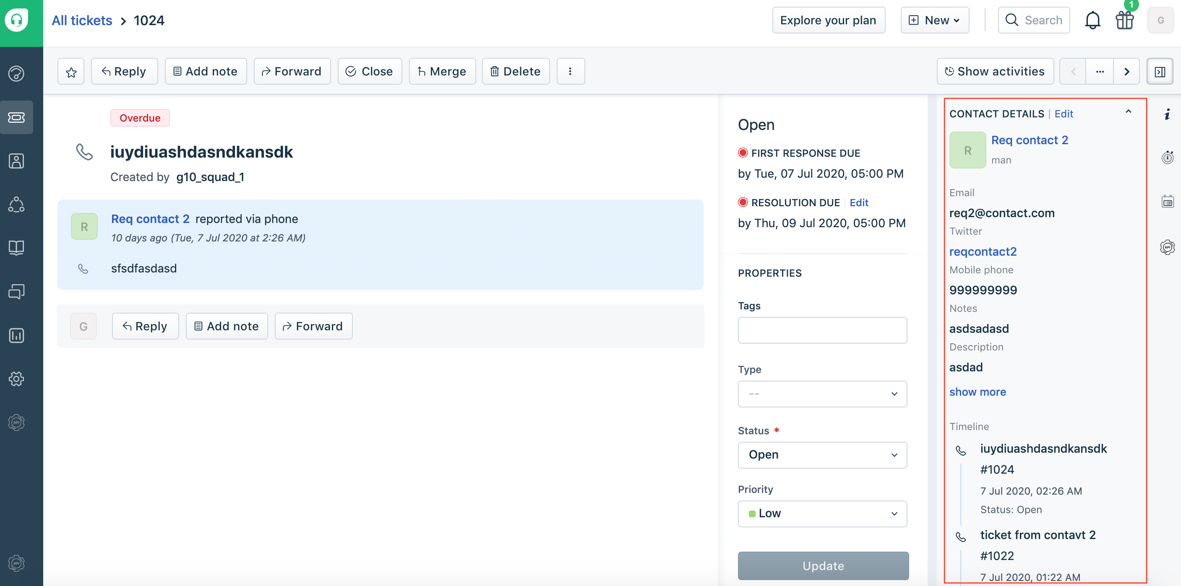The height and width of the screenshot is (586, 1181).
Task: Open the Reports chart icon in sidebar
Action: point(16,335)
